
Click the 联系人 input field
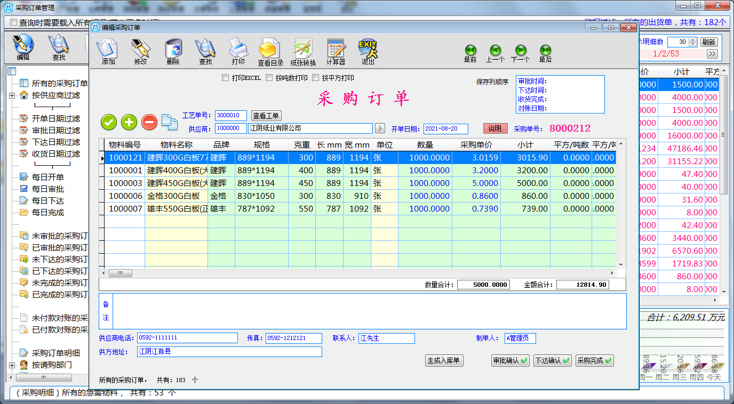point(386,338)
